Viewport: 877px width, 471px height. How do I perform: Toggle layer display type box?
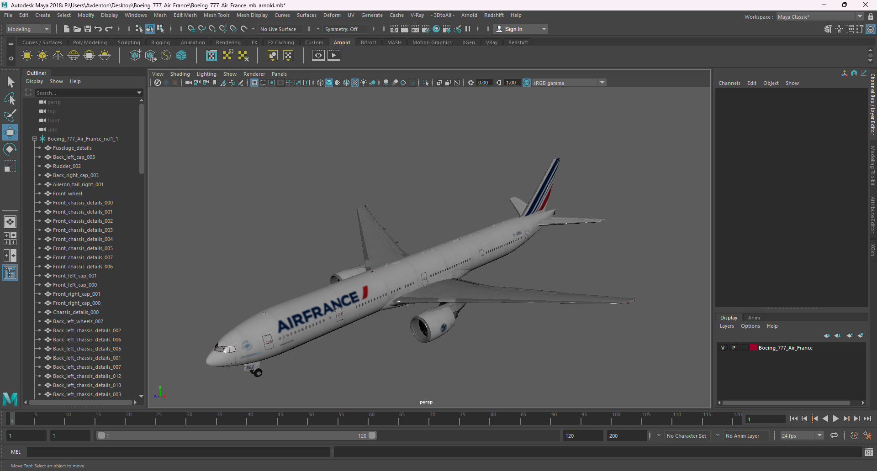(744, 348)
